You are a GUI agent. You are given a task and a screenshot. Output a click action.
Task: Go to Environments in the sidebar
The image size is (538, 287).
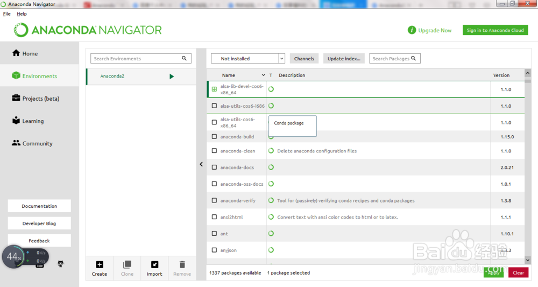pos(34,76)
